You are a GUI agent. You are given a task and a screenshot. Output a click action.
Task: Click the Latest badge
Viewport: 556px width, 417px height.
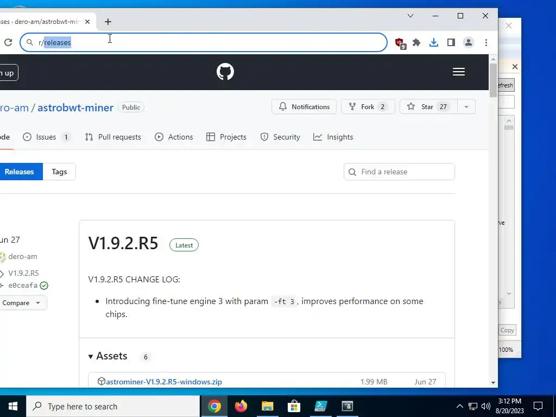[184, 245]
